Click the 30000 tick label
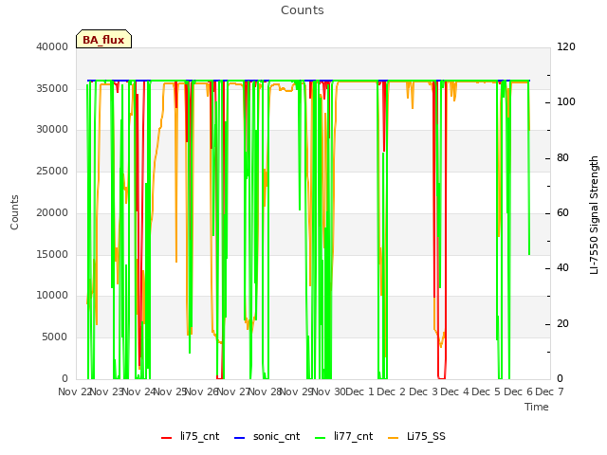607x455 pixels. click(x=52, y=130)
